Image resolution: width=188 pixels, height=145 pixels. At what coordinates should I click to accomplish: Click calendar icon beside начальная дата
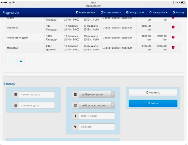coord(16,95)
